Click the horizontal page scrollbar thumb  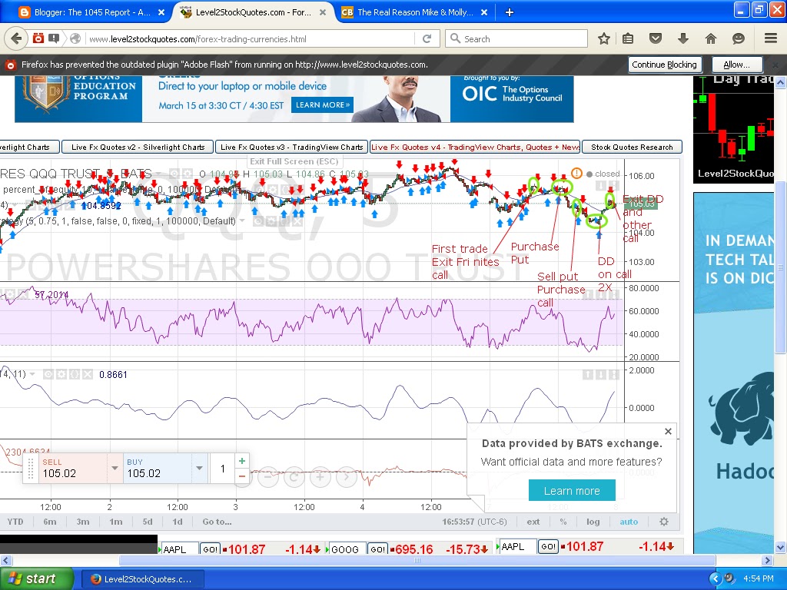(417, 560)
